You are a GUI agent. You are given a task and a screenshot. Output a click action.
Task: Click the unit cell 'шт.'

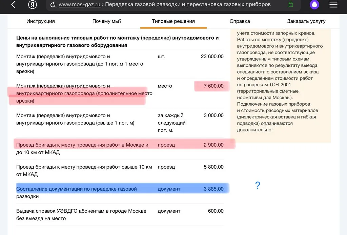pos(162,56)
